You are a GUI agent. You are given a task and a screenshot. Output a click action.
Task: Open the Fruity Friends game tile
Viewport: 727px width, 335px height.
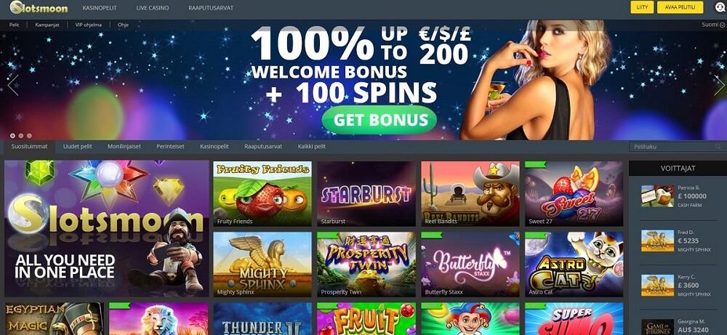click(x=262, y=194)
